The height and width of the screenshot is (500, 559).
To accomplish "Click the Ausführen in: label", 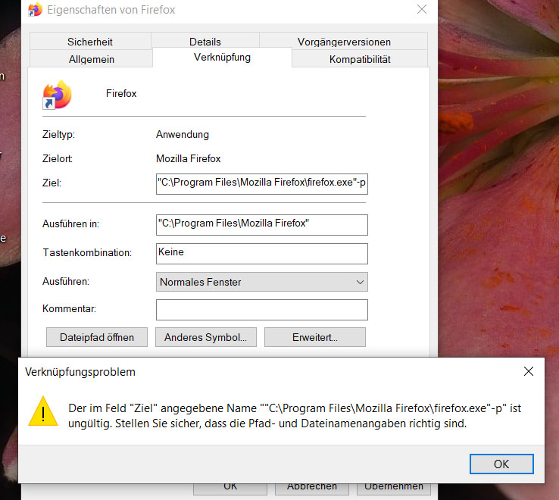I will coord(70,223).
